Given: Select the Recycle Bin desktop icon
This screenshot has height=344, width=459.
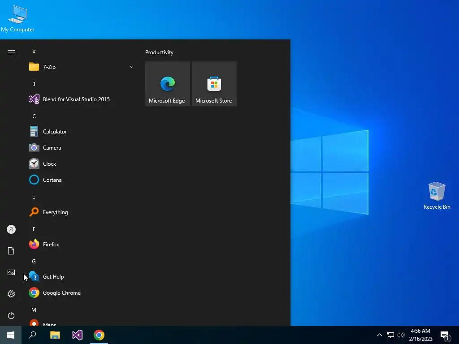Looking at the screenshot, I should 437,195.
